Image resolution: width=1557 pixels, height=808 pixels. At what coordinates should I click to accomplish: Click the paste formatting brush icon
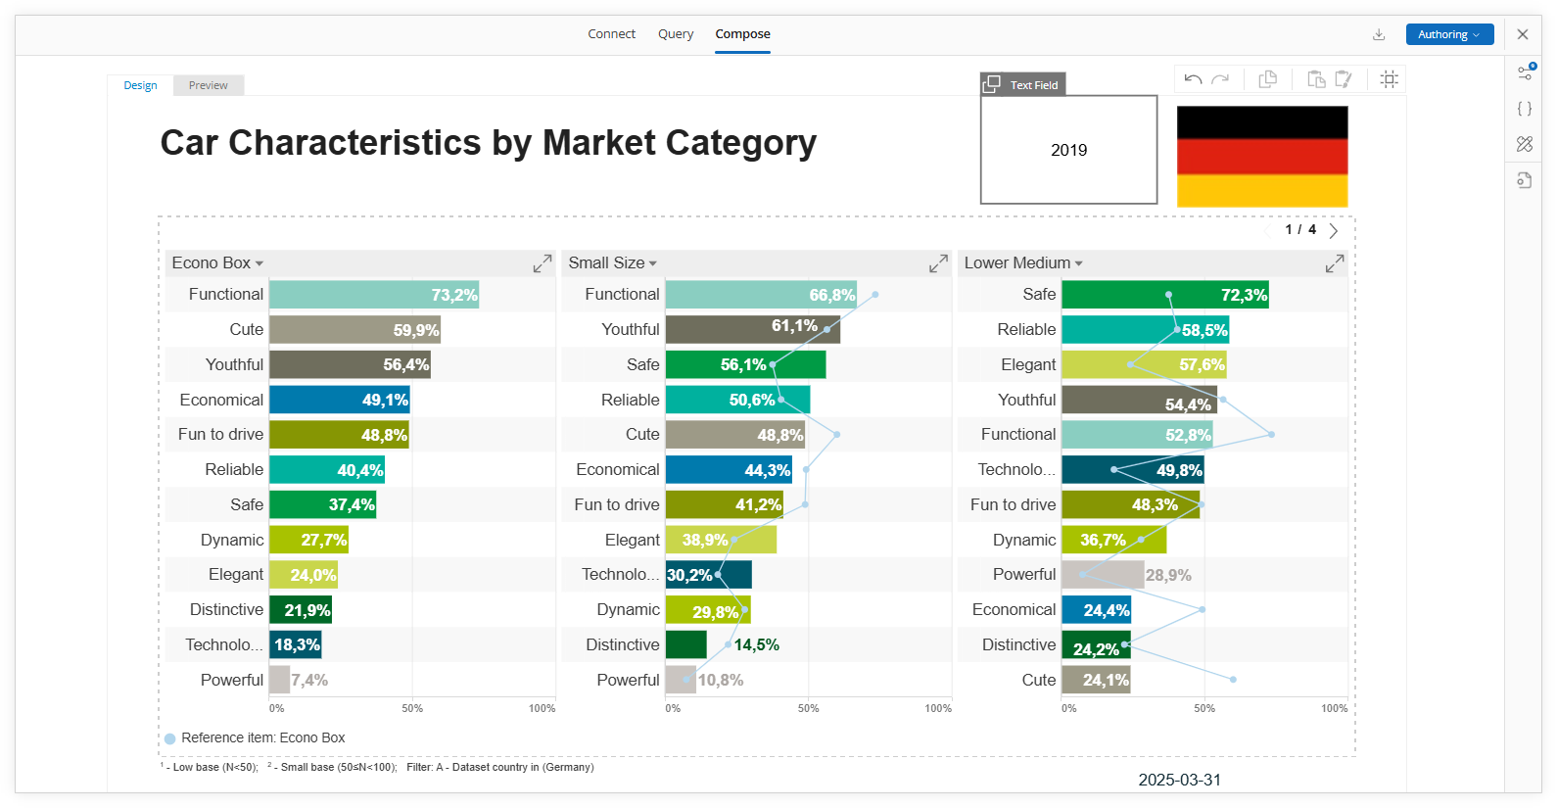1344,79
